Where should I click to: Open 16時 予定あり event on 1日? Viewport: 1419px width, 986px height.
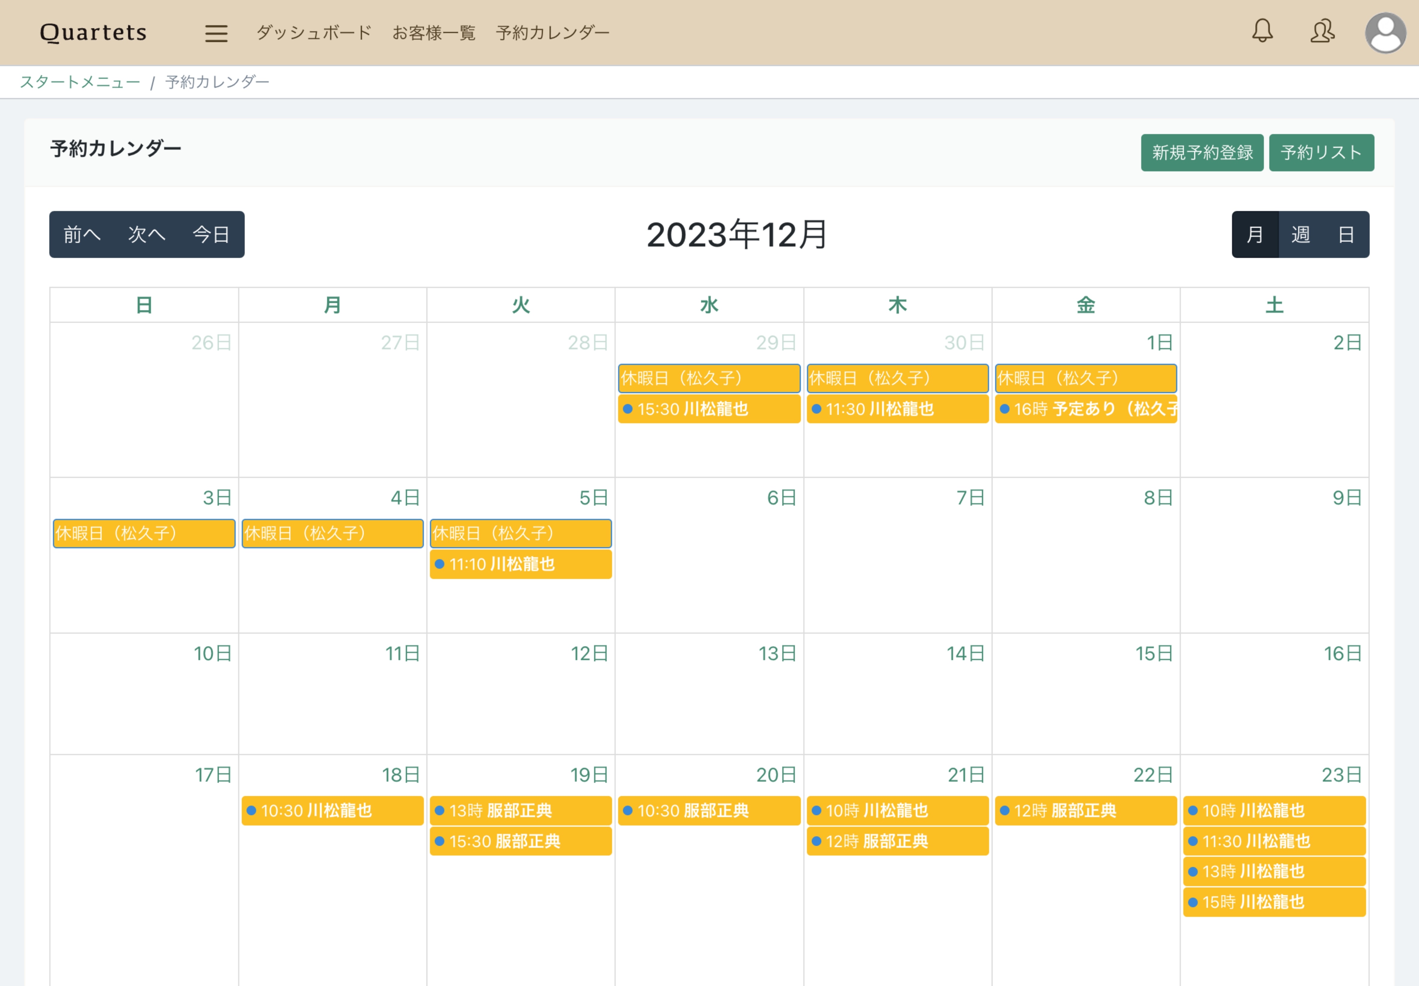tap(1085, 409)
